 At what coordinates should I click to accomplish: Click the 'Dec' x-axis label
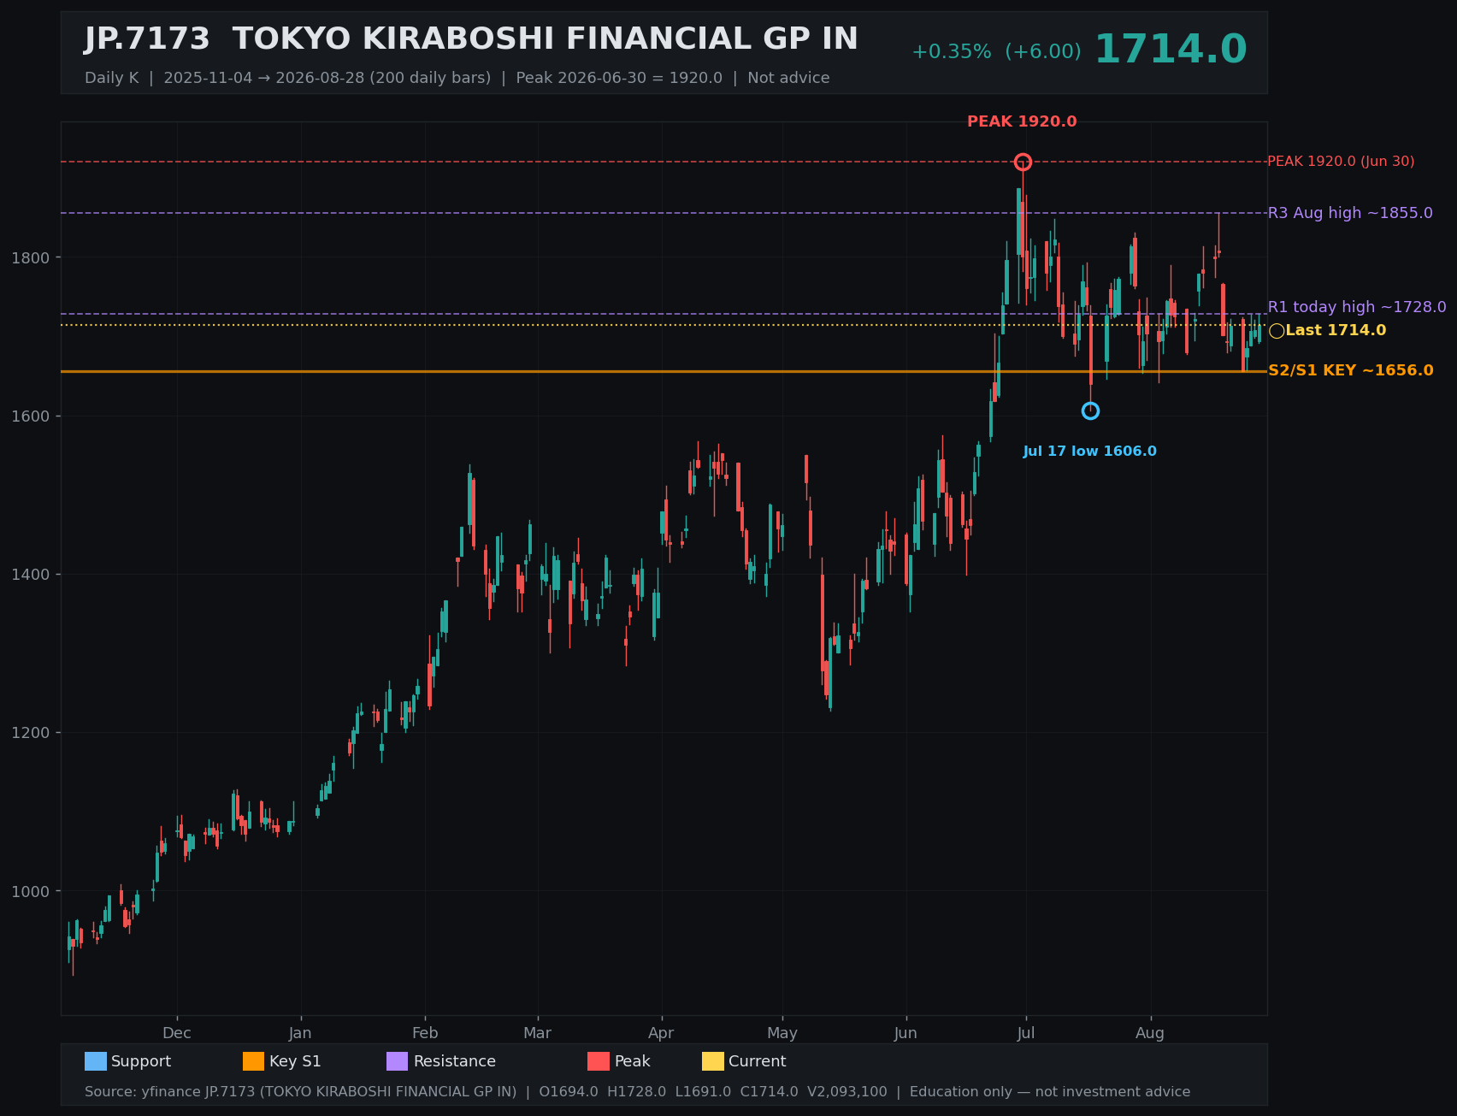177,1033
